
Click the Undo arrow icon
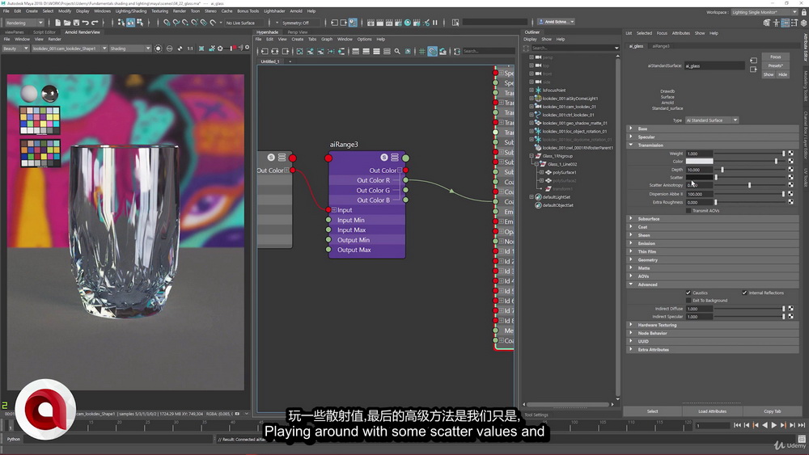(86, 23)
